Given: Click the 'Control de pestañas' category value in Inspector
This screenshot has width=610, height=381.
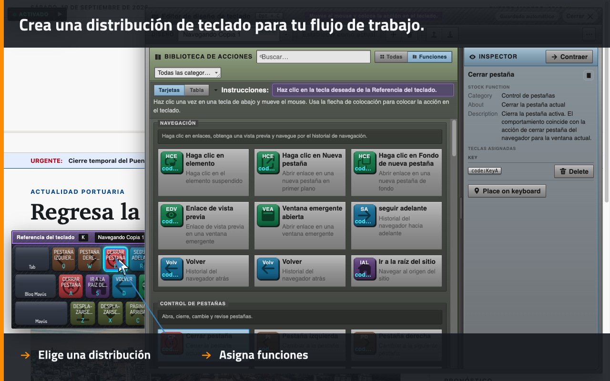Looking at the screenshot, I should coord(528,96).
